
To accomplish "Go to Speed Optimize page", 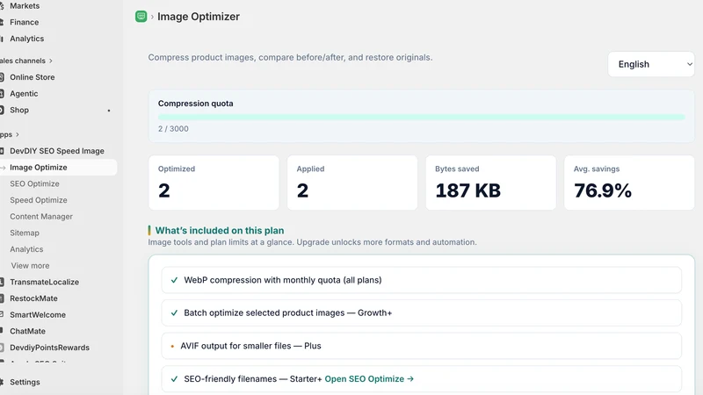I will (x=39, y=200).
